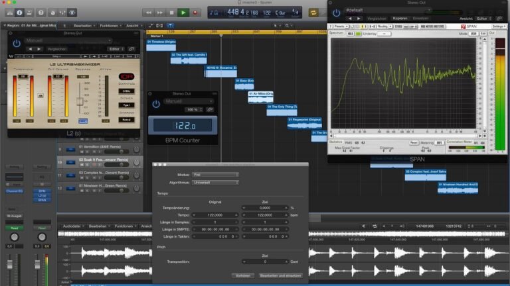Open the zoom tool menu in tracks toolbar

(288, 25)
